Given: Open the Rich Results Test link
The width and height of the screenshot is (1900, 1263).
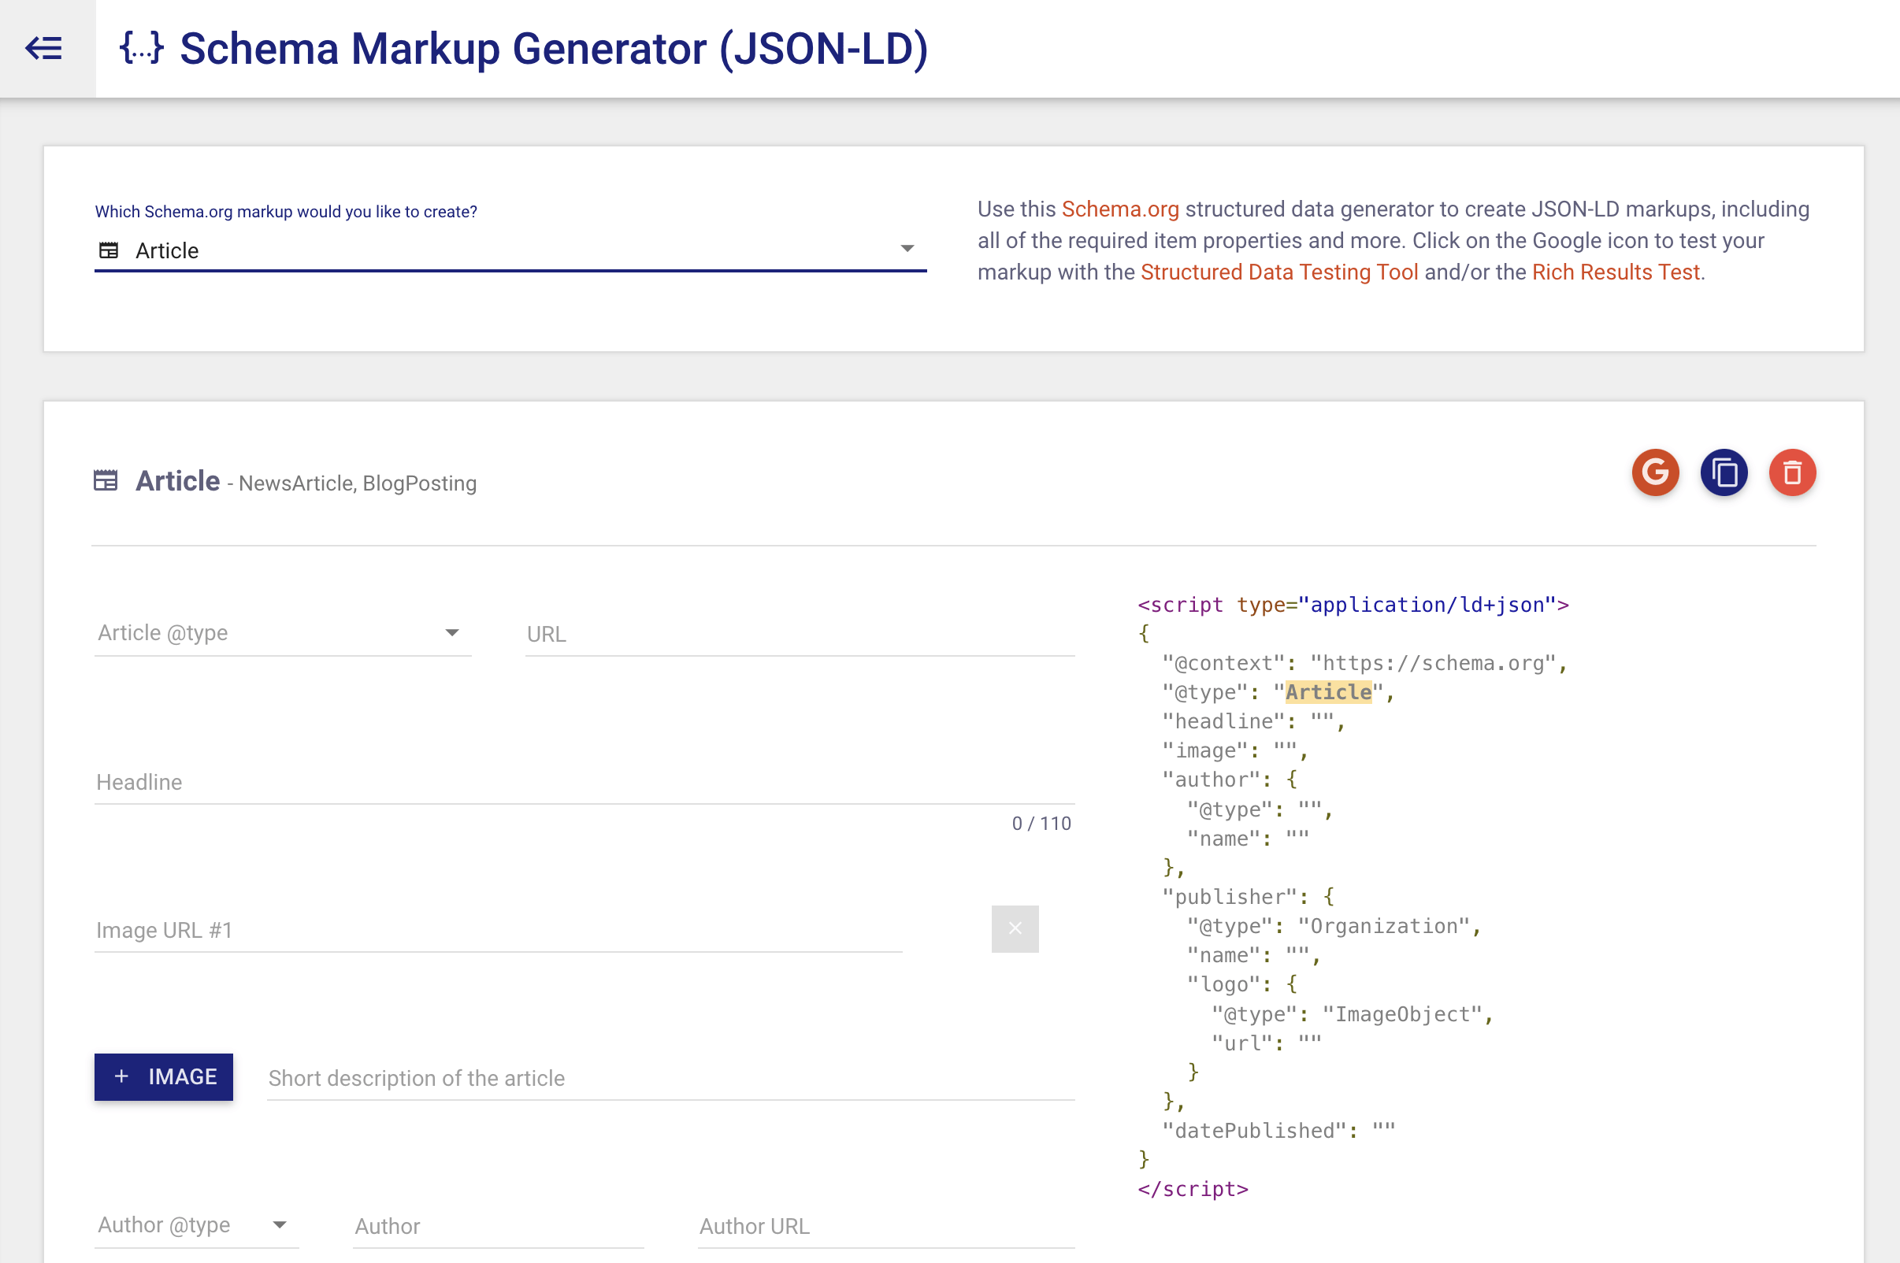Looking at the screenshot, I should tap(1616, 272).
